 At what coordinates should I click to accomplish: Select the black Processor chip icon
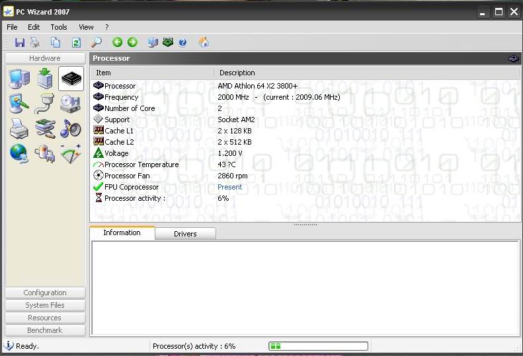[x=71, y=79]
